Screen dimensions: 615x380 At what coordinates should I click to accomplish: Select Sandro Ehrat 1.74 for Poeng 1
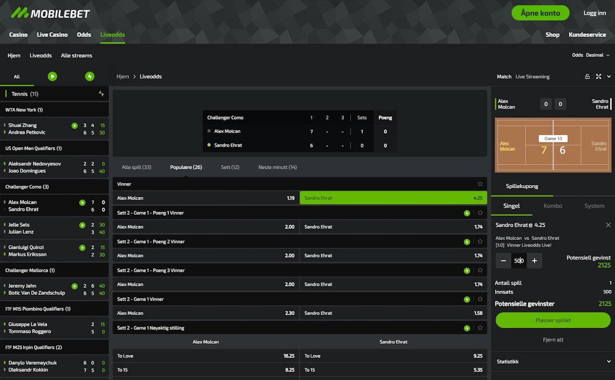(394, 227)
